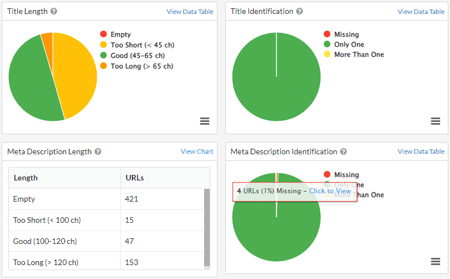
Task: Sort by the Length column header
Action: pos(65,178)
